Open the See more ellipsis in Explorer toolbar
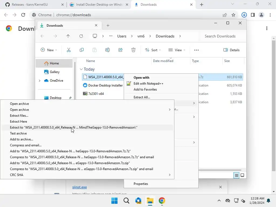The width and height of the screenshot is (276, 207). coord(196,50)
